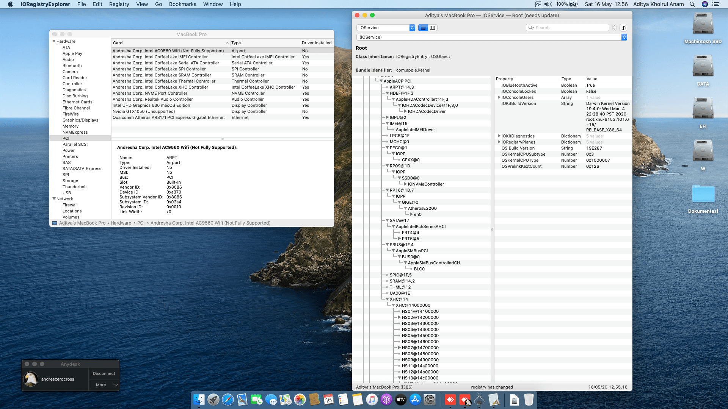
Task: Click the Search field in IORegistryExplorer
Action: [568, 28]
